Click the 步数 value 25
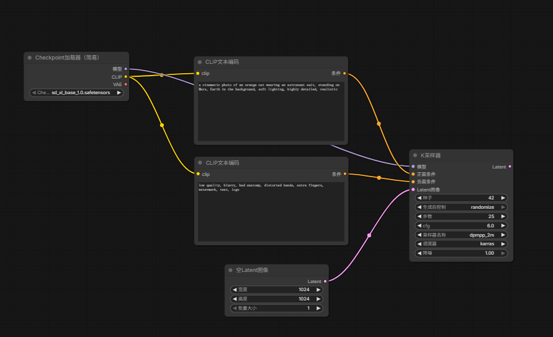553x337 pixels. point(491,216)
